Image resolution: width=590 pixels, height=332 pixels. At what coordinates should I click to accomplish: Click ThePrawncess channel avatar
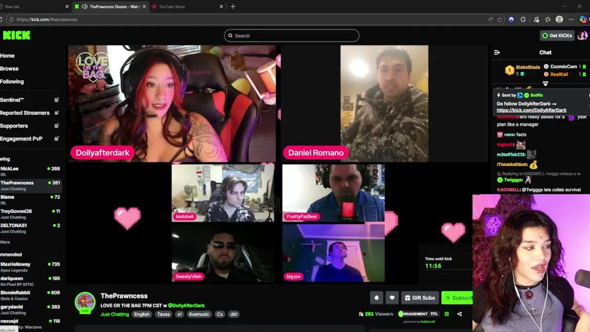pyautogui.click(x=85, y=302)
